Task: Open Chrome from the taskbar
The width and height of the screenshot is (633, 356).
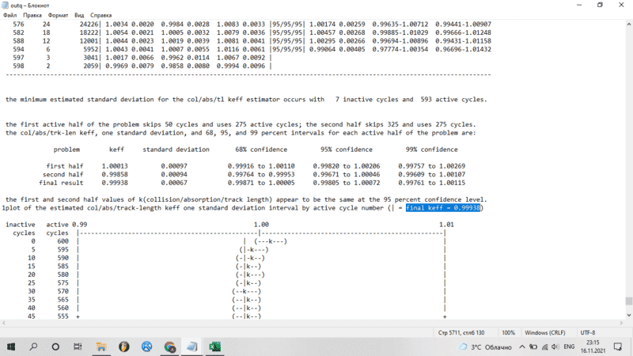Action: click(170, 347)
